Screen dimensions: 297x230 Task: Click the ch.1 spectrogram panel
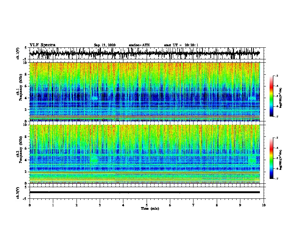(144, 92)
